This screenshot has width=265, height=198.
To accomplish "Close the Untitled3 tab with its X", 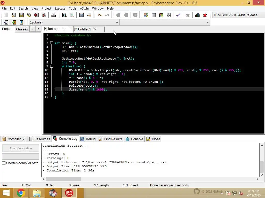I will coord(95,29).
